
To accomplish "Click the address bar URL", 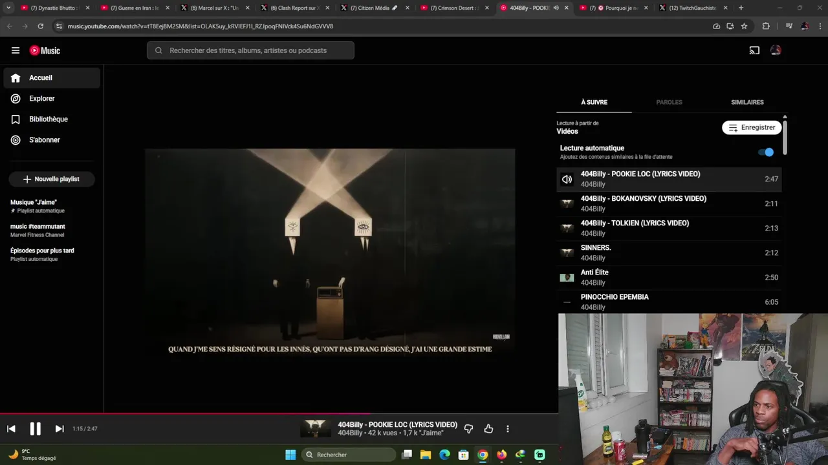I will (201, 26).
